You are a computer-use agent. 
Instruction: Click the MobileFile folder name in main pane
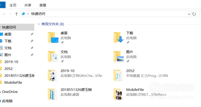coord(135,90)
